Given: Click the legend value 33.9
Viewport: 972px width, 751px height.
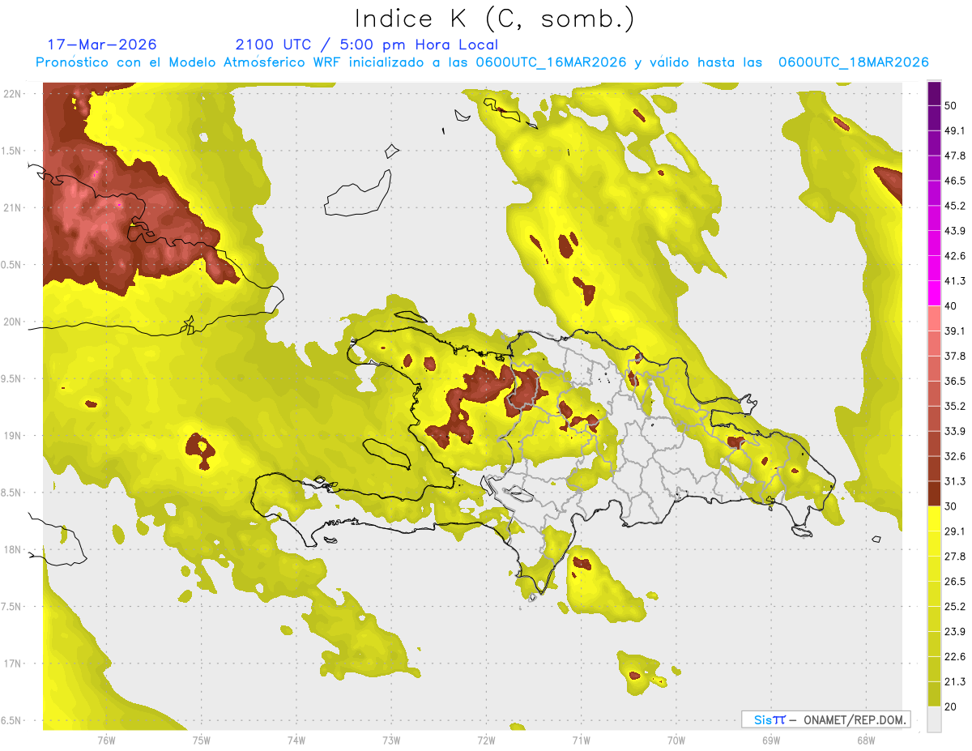Looking at the screenshot, I should (x=954, y=431).
